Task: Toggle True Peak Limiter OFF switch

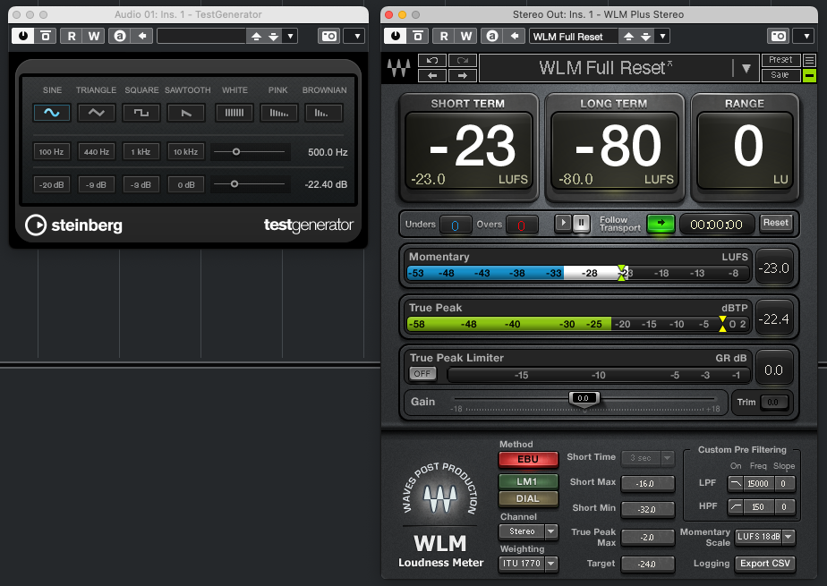Action: 422,373
